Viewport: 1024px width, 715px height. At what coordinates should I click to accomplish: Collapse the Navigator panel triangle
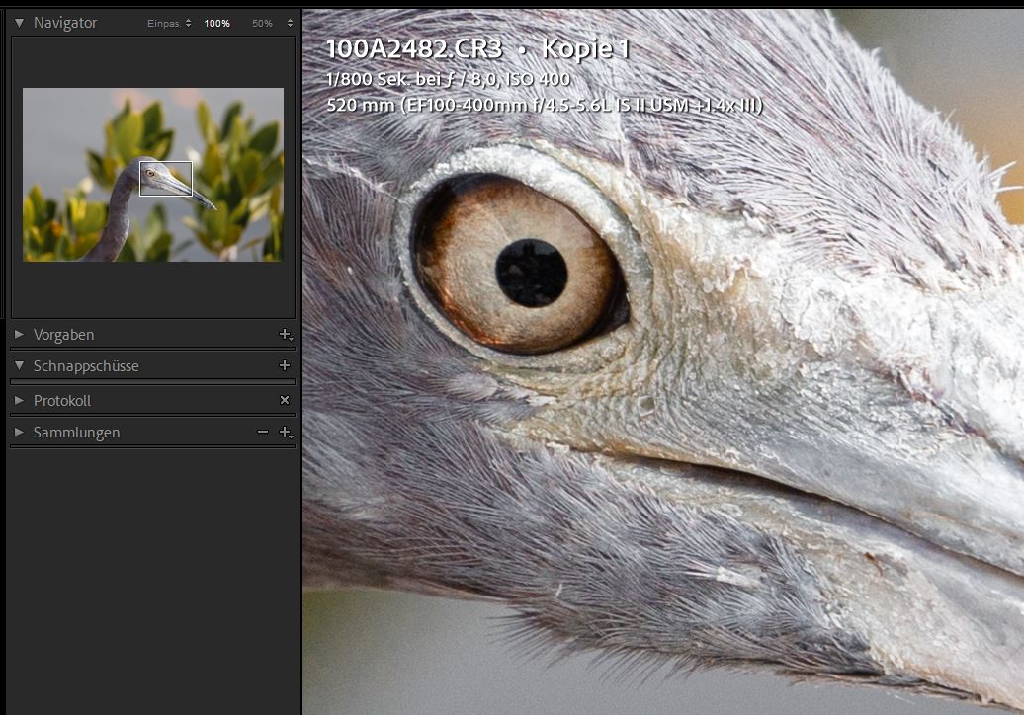pyautogui.click(x=20, y=23)
